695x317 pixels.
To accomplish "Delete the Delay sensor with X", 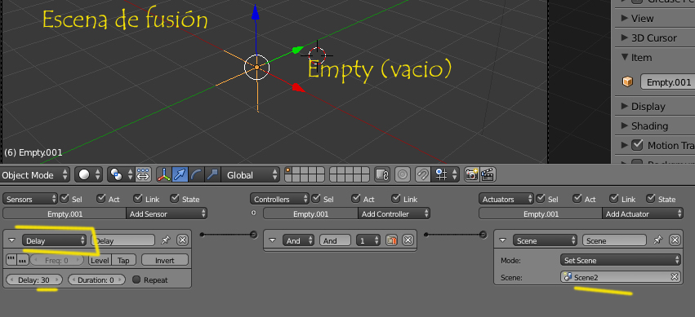I will pos(182,240).
